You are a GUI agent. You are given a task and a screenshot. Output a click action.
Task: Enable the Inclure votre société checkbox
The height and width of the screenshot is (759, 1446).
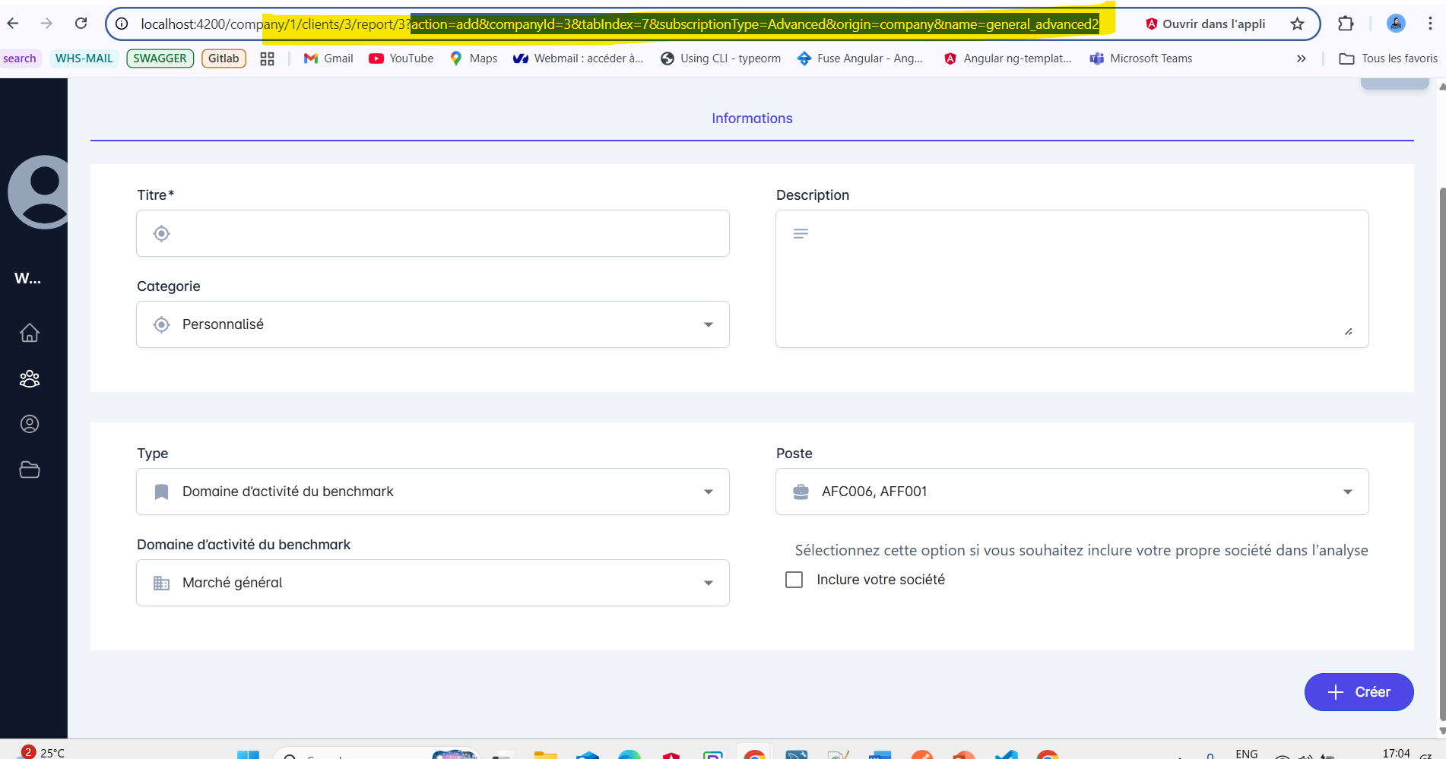point(794,580)
